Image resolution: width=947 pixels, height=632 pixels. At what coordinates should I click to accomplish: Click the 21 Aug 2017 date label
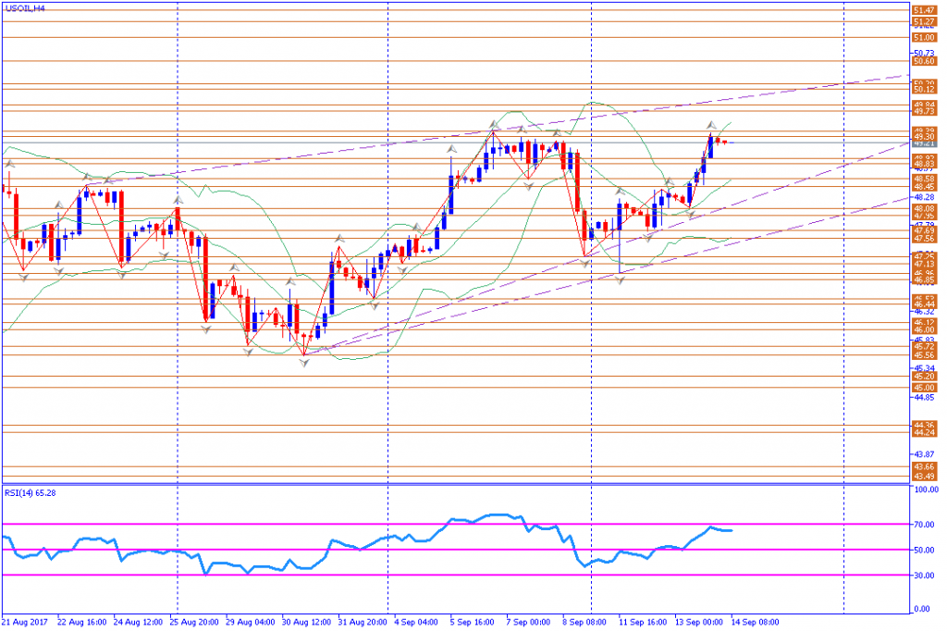tap(25, 622)
